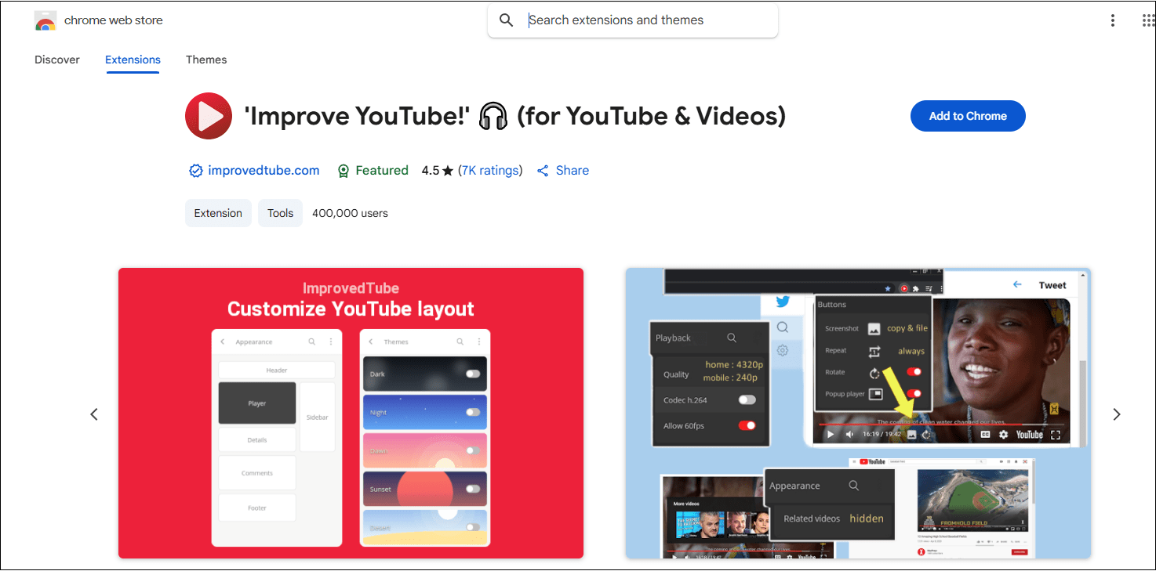The height and width of the screenshot is (571, 1156).
Task: Open the Playback and Buttons settings screenshot
Action: [x=858, y=414]
